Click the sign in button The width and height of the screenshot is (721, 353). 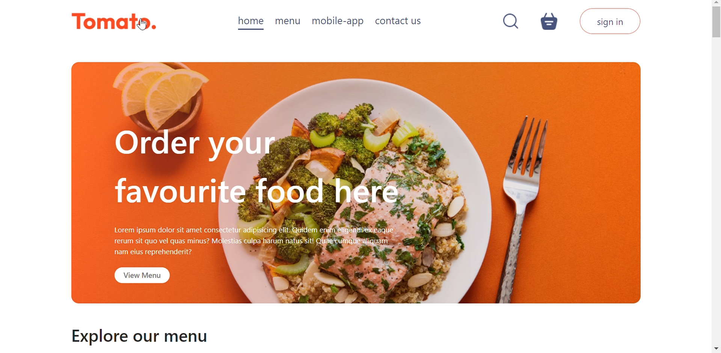pyautogui.click(x=610, y=21)
